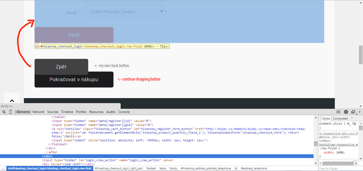
Task: Select #hikashop_checkout_login_right_part breadcrumb
Action: click(x=119, y=168)
